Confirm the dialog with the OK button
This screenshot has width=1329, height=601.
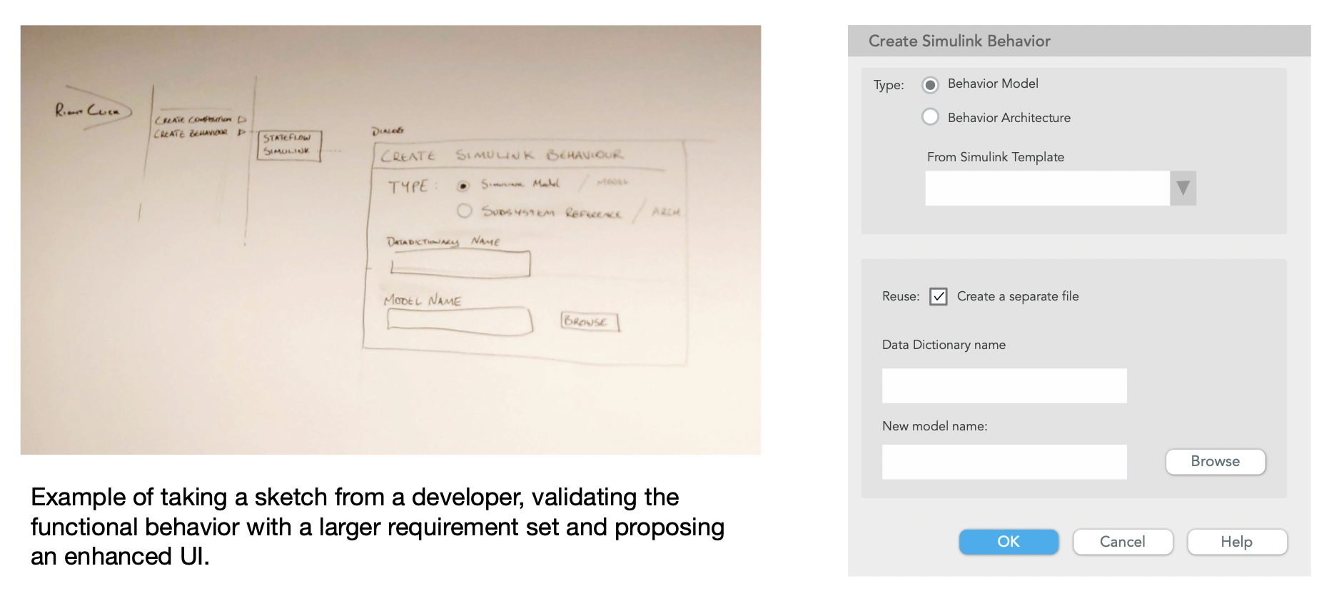[x=1009, y=542]
